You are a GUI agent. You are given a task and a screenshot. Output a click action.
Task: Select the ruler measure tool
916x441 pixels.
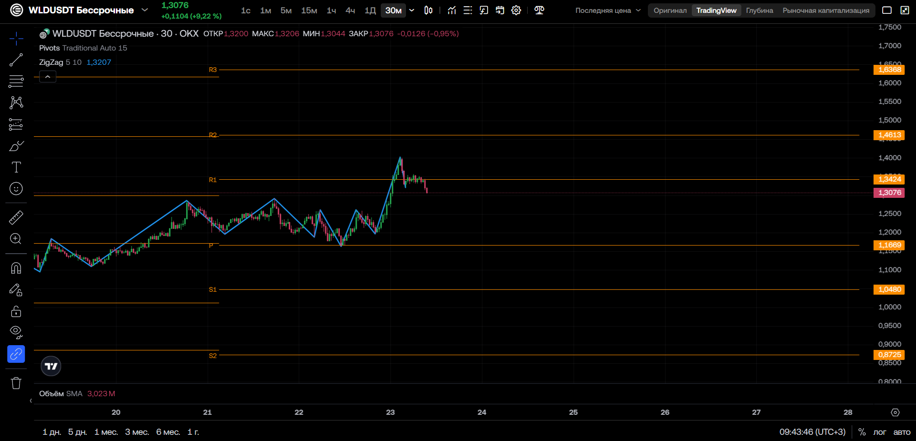16,217
